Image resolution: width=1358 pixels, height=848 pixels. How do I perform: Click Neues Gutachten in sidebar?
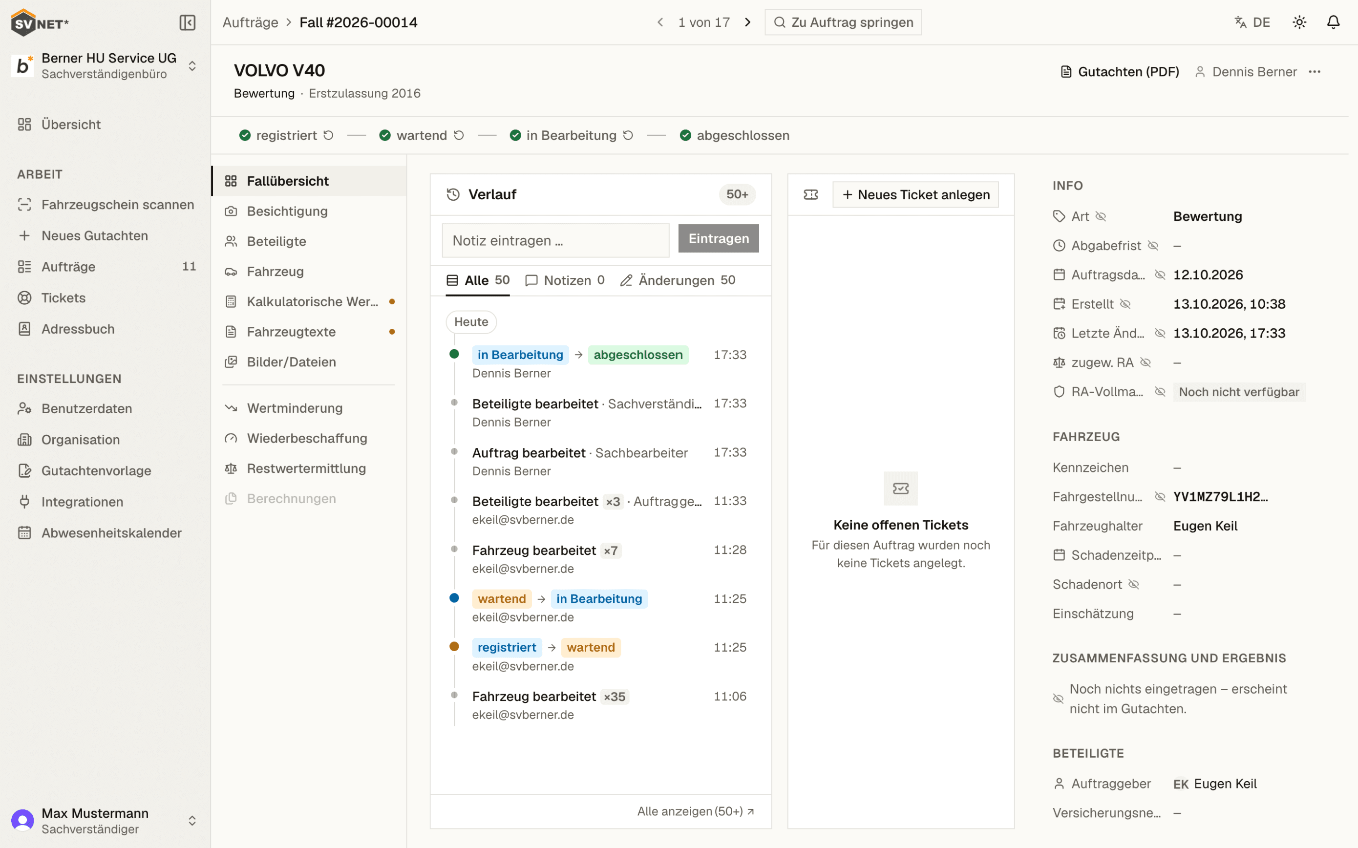pyautogui.click(x=106, y=235)
